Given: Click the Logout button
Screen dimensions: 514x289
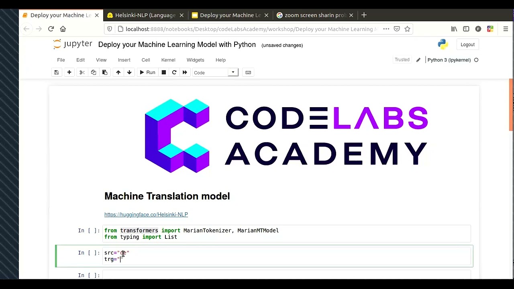Looking at the screenshot, I should coord(467,45).
